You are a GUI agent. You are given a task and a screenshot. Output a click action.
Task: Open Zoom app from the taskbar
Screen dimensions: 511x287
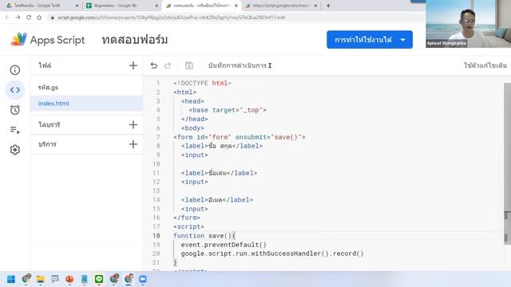click(143, 279)
